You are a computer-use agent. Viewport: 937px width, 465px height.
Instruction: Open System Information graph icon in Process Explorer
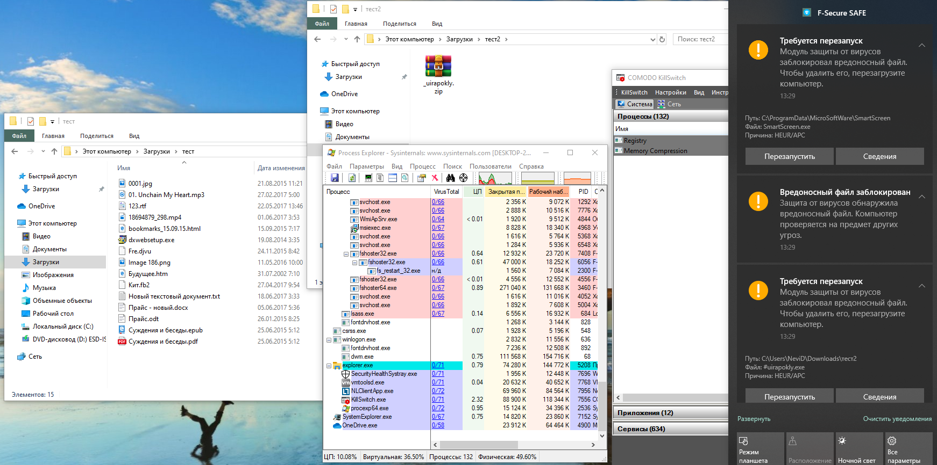click(368, 178)
